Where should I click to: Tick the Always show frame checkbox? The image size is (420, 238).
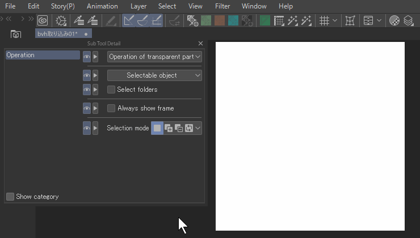pyautogui.click(x=112, y=108)
